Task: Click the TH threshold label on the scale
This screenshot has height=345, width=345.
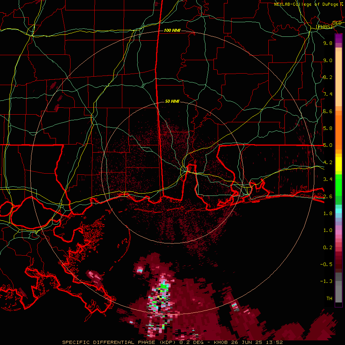Action: tap(329, 299)
